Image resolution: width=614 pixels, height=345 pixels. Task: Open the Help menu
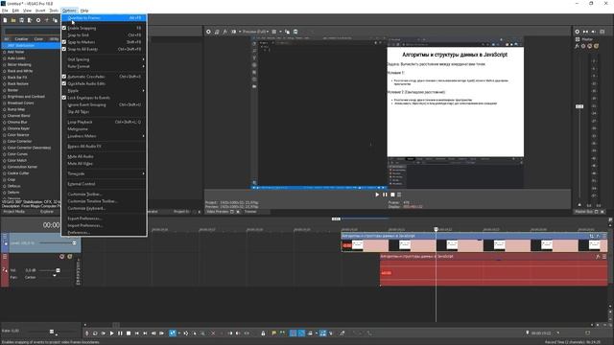84,11
